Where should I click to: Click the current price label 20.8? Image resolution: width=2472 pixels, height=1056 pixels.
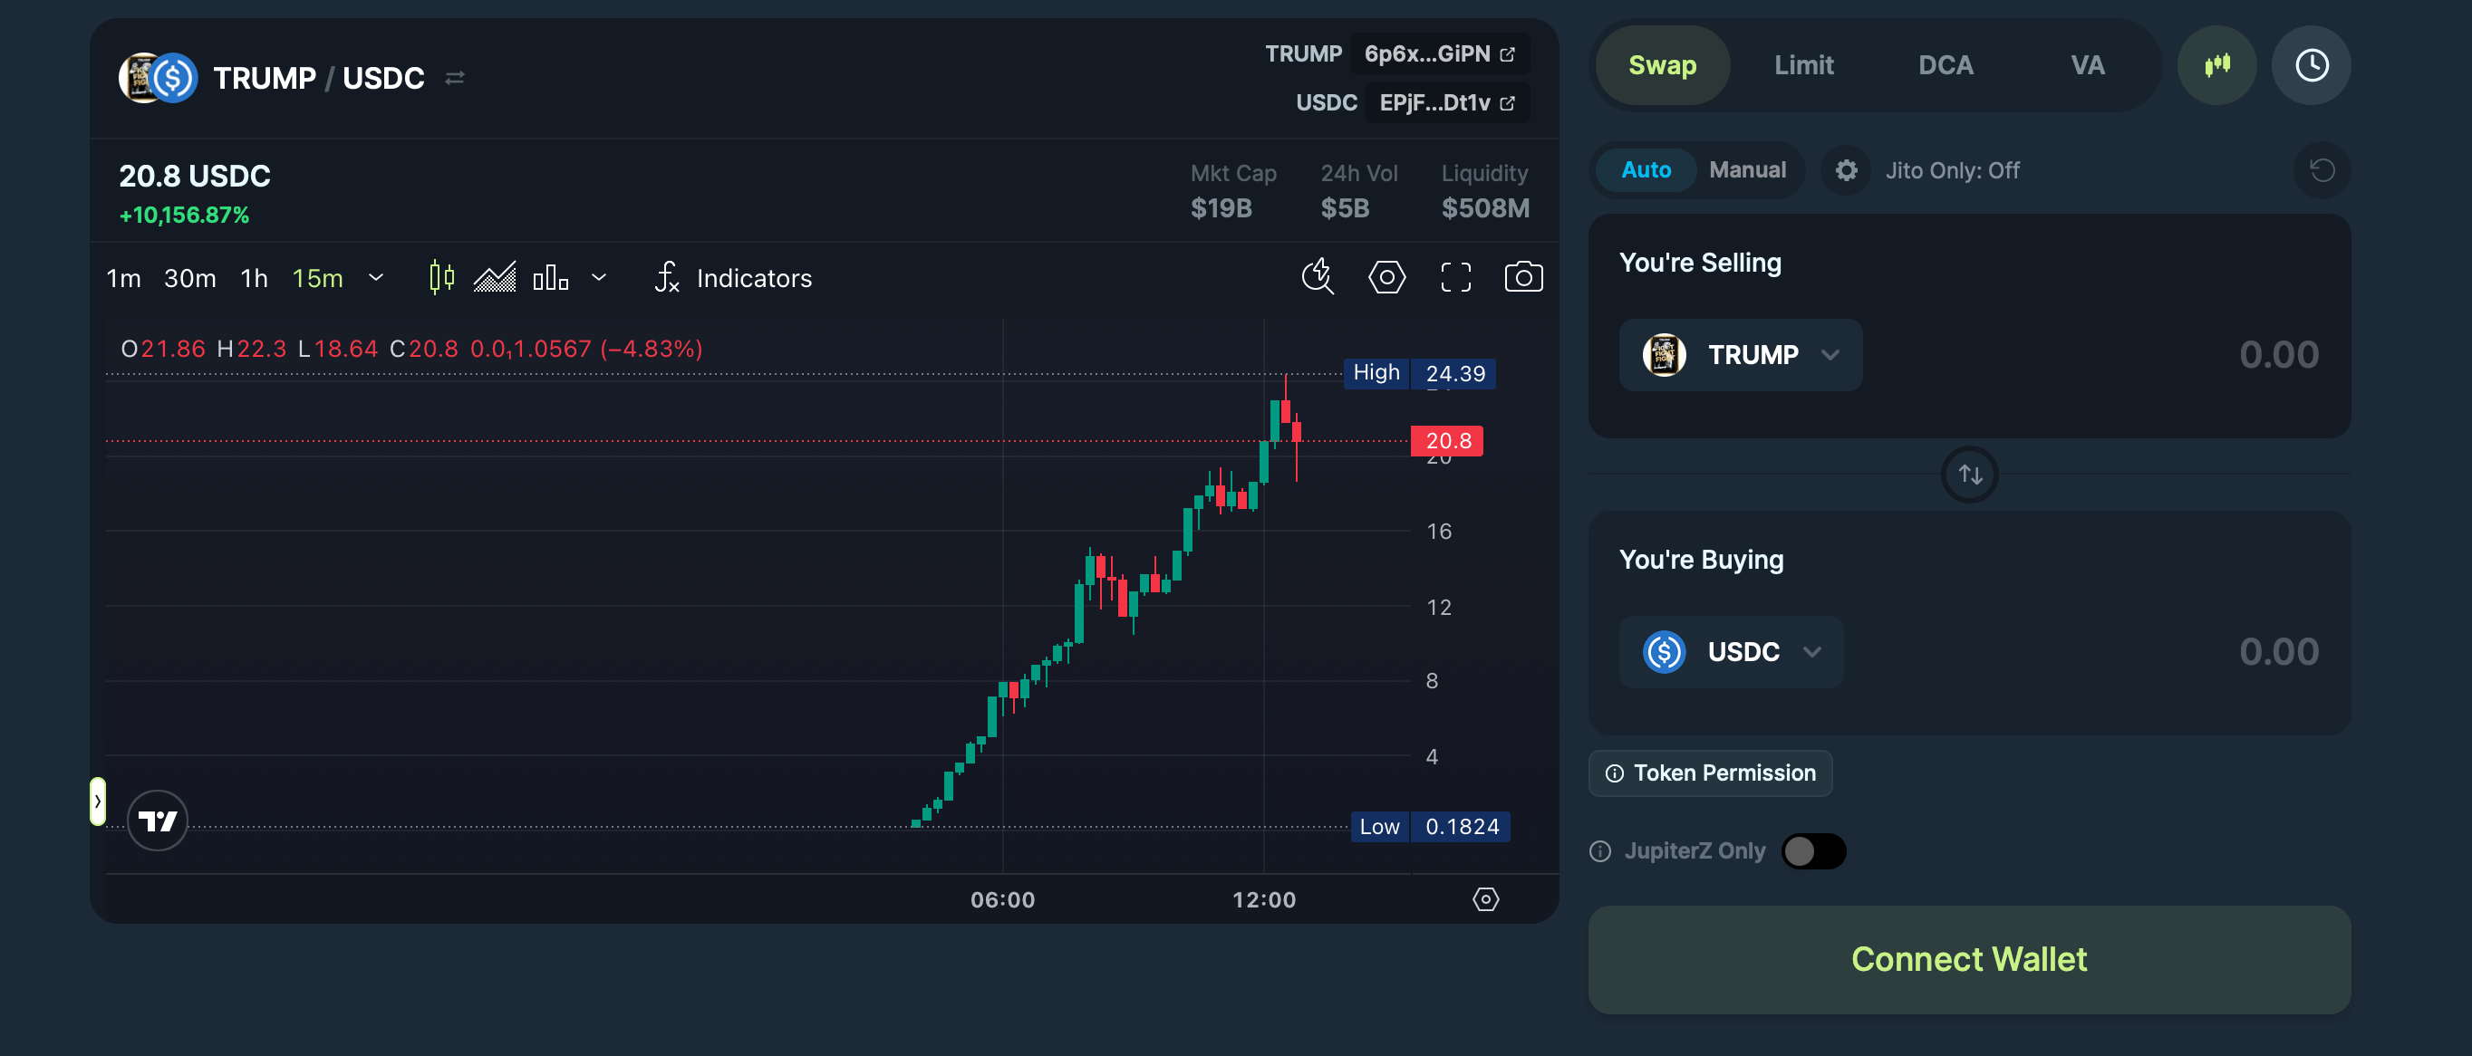[1447, 441]
